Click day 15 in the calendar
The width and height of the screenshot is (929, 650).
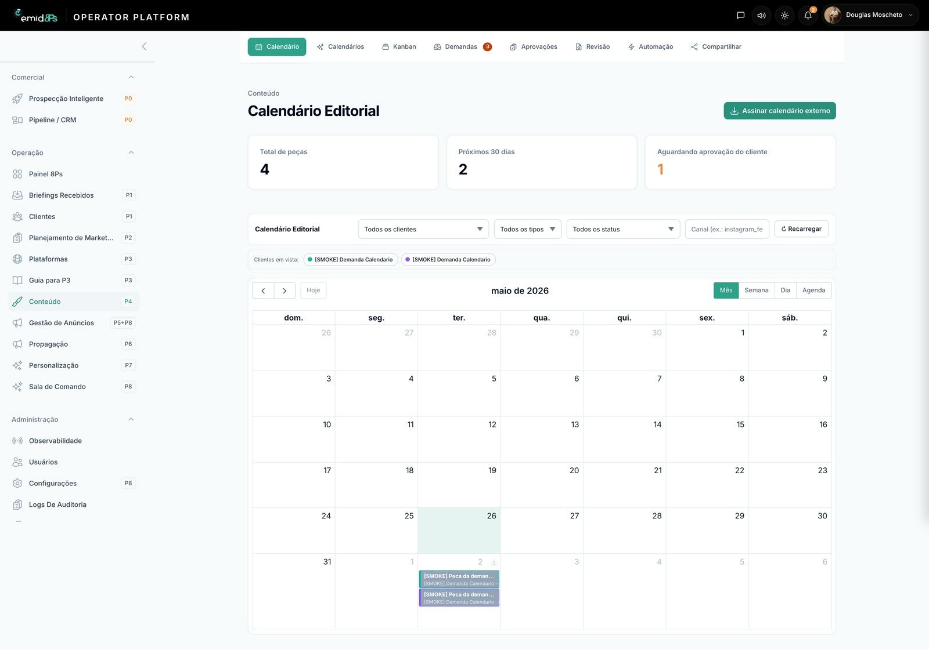point(707,439)
